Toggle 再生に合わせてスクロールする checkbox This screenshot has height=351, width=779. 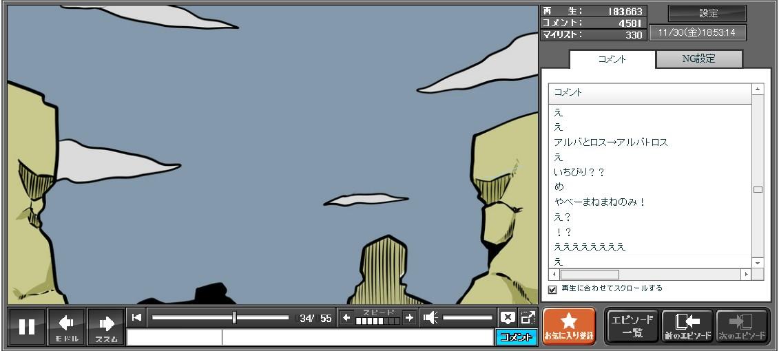[552, 289]
